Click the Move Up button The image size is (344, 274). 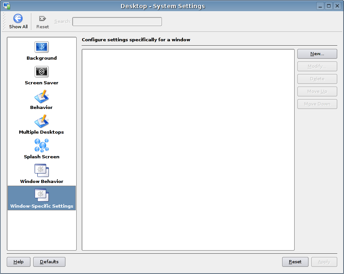tap(317, 91)
